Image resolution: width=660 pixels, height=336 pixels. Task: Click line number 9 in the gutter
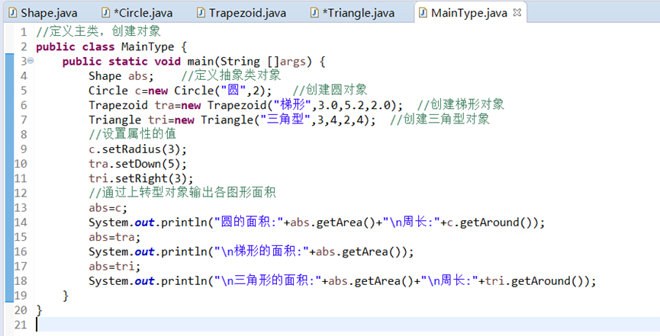click(23, 149)
